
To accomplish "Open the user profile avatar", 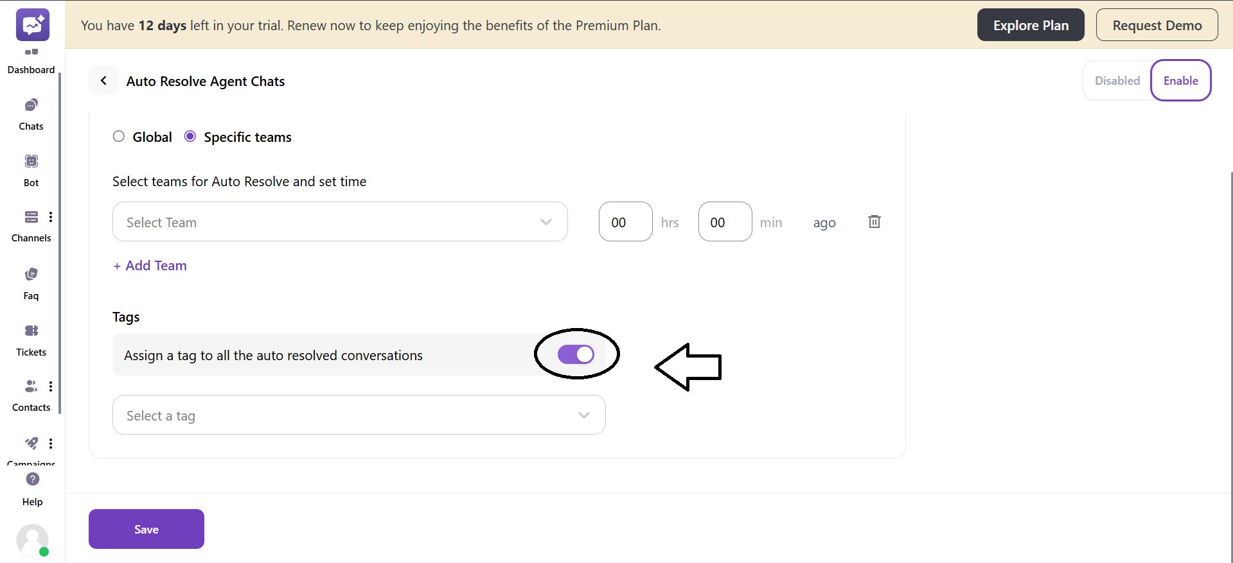I will coord(33,540).
